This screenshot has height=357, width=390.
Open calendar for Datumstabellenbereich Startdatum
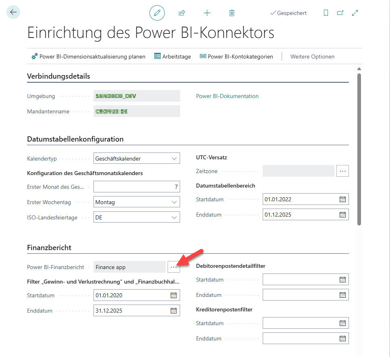(342, 199)
